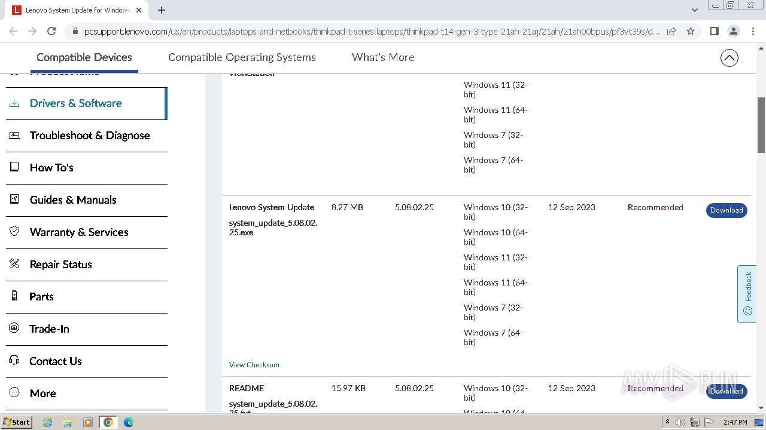Open the media player taskbar icon
Viewport: 766px width, 430px height.
pos(88,422)
